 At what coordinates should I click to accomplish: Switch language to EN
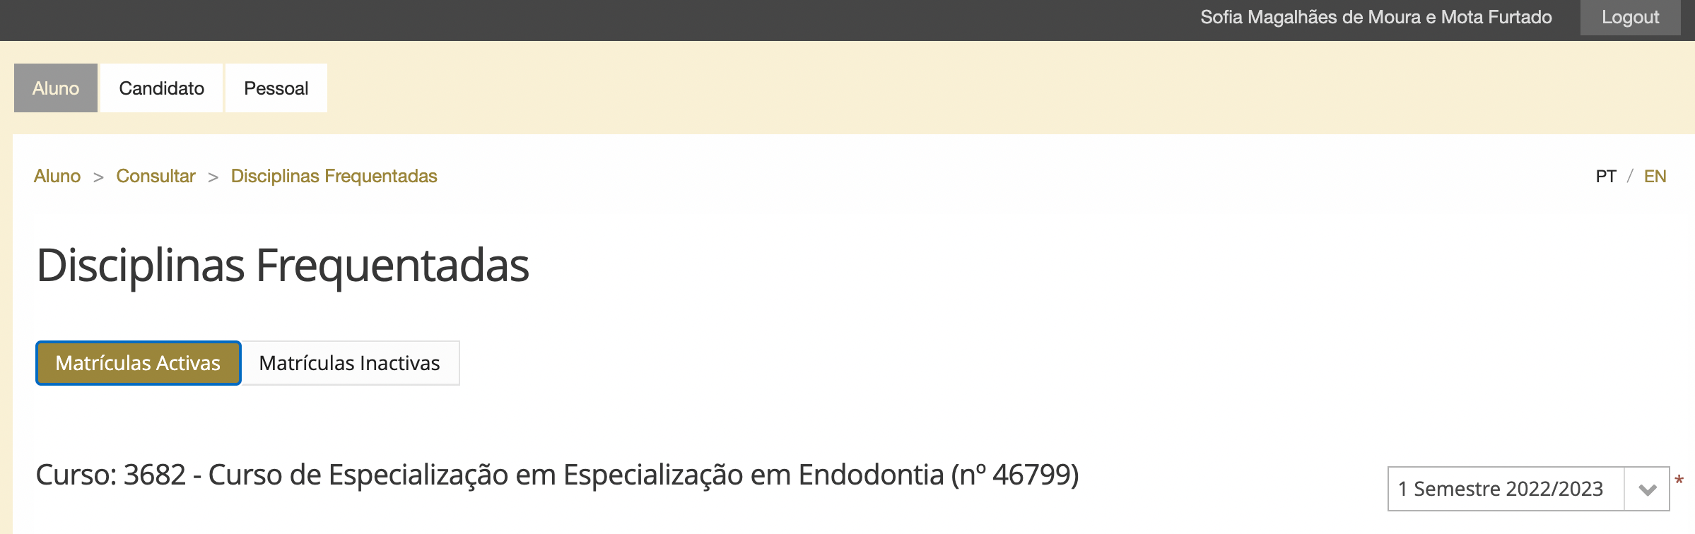1655,176
